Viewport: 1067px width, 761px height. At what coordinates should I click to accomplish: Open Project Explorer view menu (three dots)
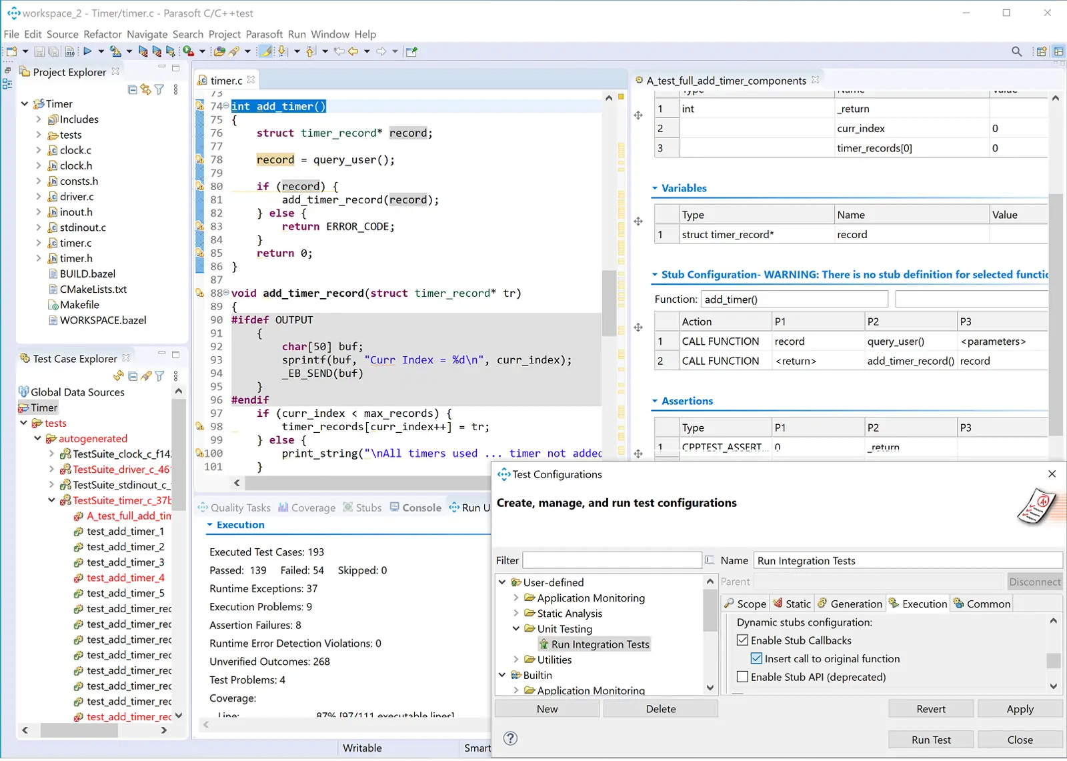click(175, 89)
